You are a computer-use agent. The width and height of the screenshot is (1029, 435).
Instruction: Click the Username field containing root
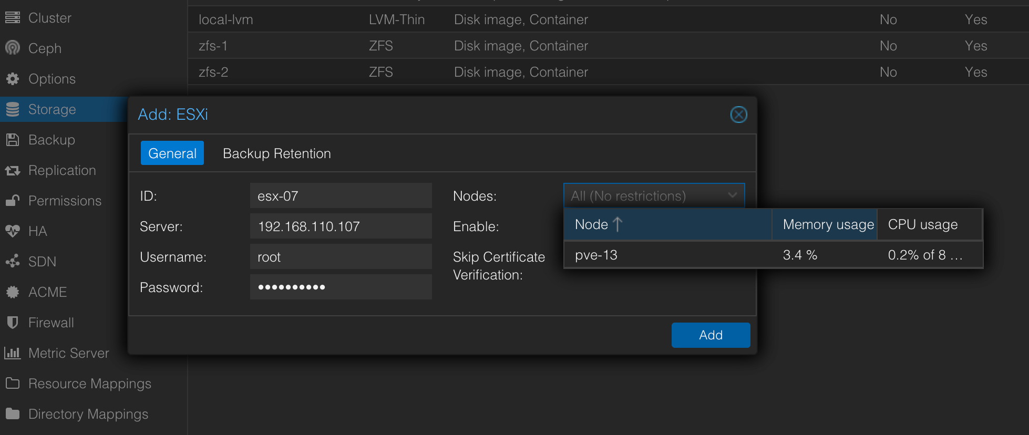[341, 257]
